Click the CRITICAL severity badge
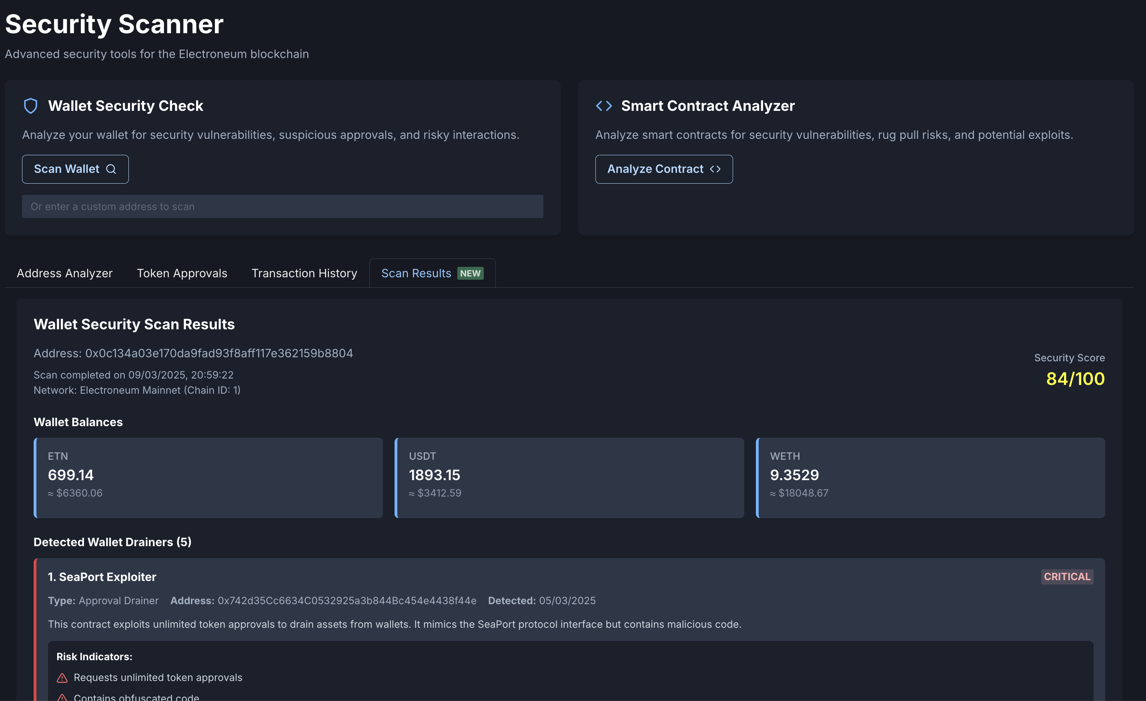 point(1066,577)
